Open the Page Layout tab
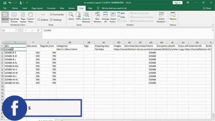Image resolution: width=215 pixels, height=121 pixels. pos(37,8)
